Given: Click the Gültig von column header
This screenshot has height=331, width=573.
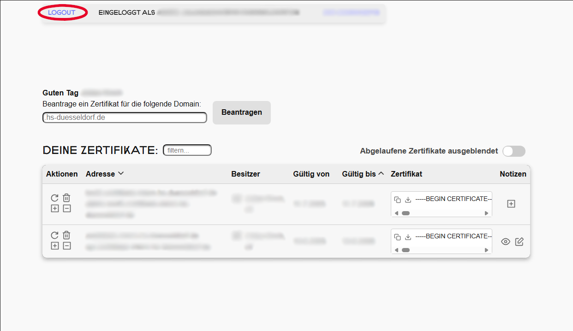Looking at the screenshot, I should click(x=311, y=174).
